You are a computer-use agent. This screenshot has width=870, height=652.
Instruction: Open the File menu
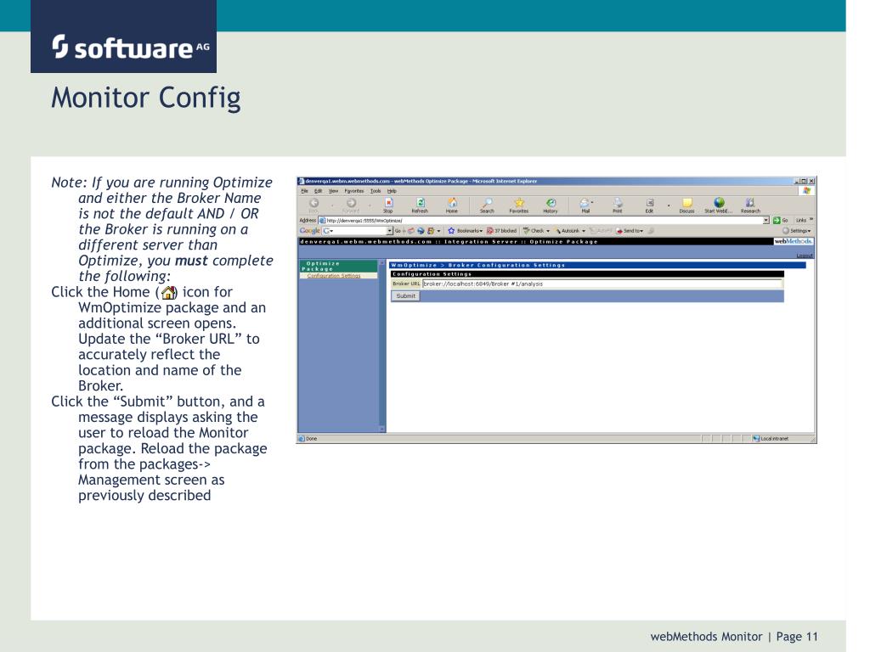pyautogui.click(x=305, y=191)
